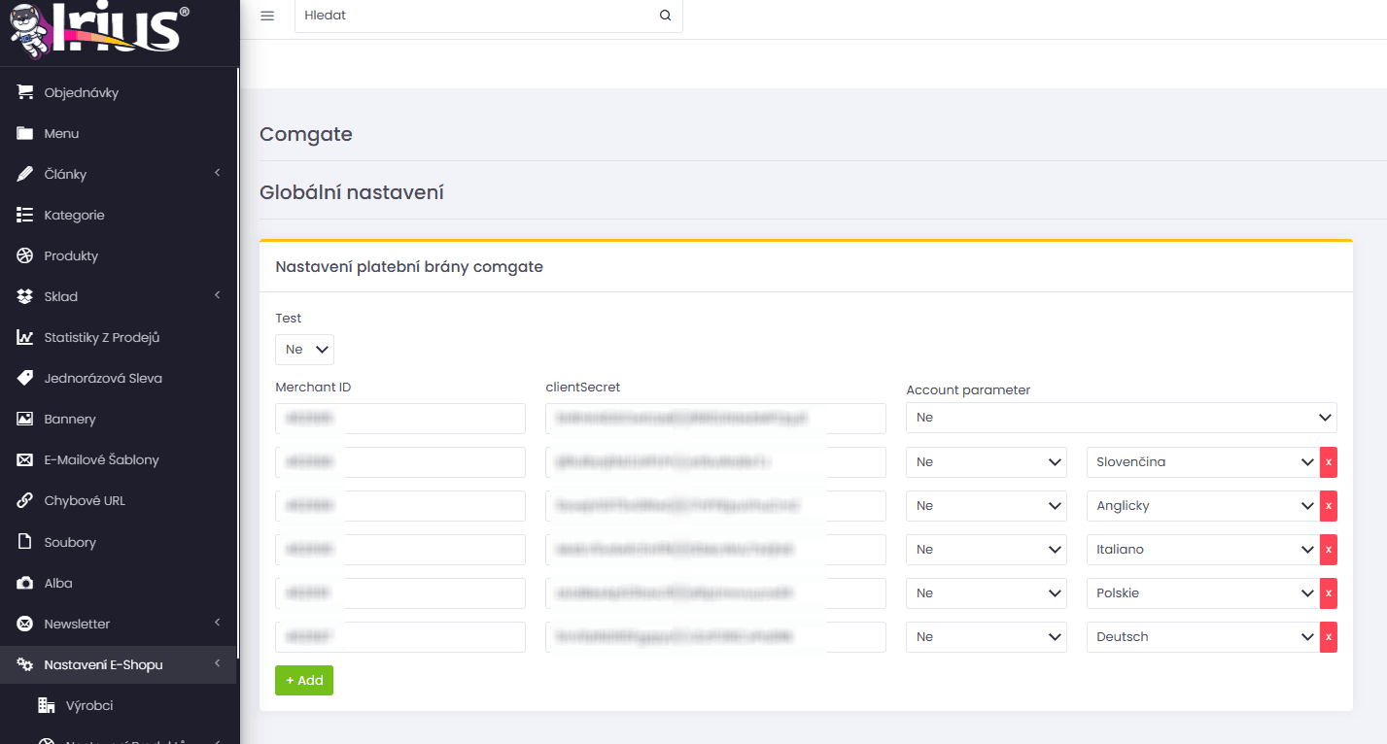Open account dropdown in Polskie row
The width and height of the screenshot is (1387, 744).
(x=987, y=593)
